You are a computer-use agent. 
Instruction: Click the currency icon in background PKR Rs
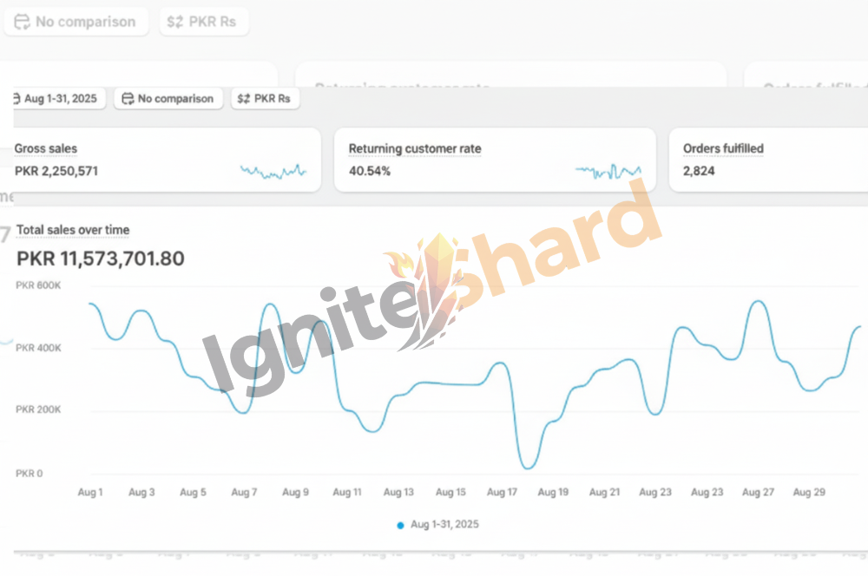click(175, 22)
